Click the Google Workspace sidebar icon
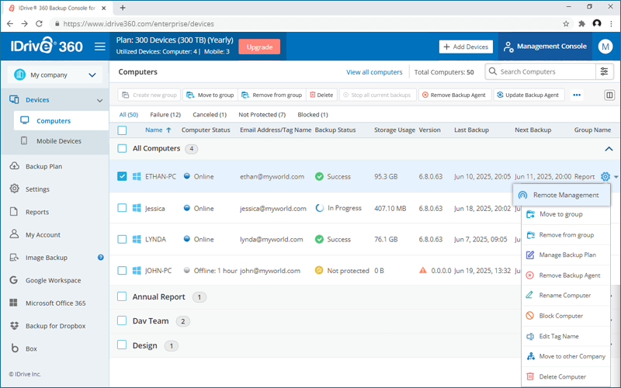This screenshot has width=621, height=388. pos(13,280)
